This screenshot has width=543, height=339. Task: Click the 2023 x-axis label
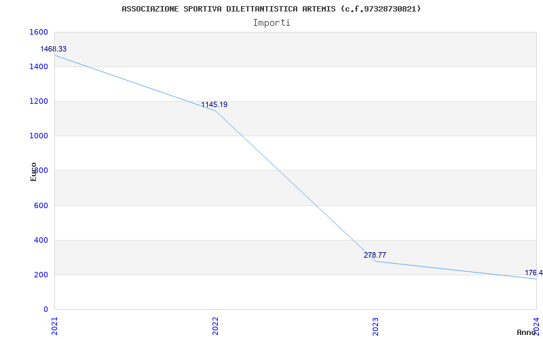tap(376, 326)
